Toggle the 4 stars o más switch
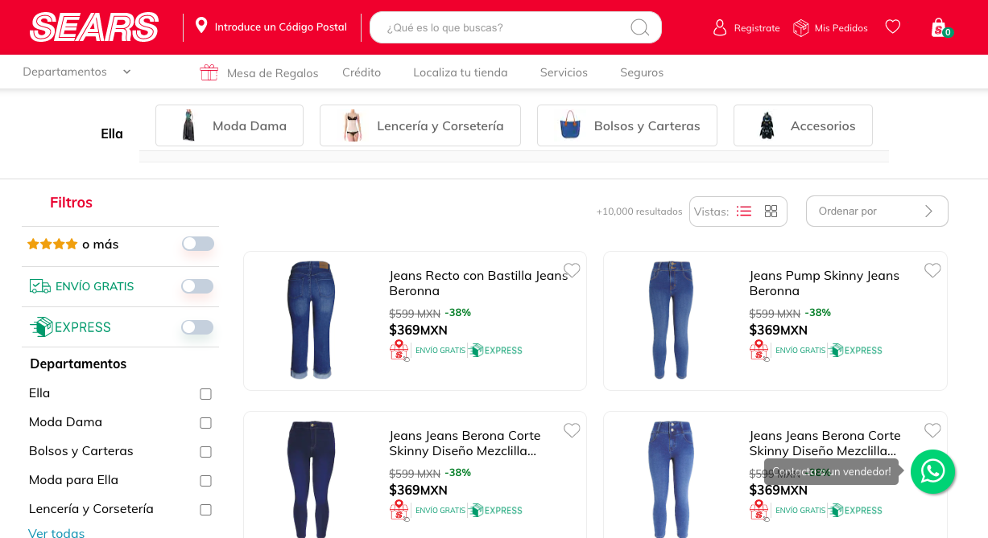 [x=198, y=244]
